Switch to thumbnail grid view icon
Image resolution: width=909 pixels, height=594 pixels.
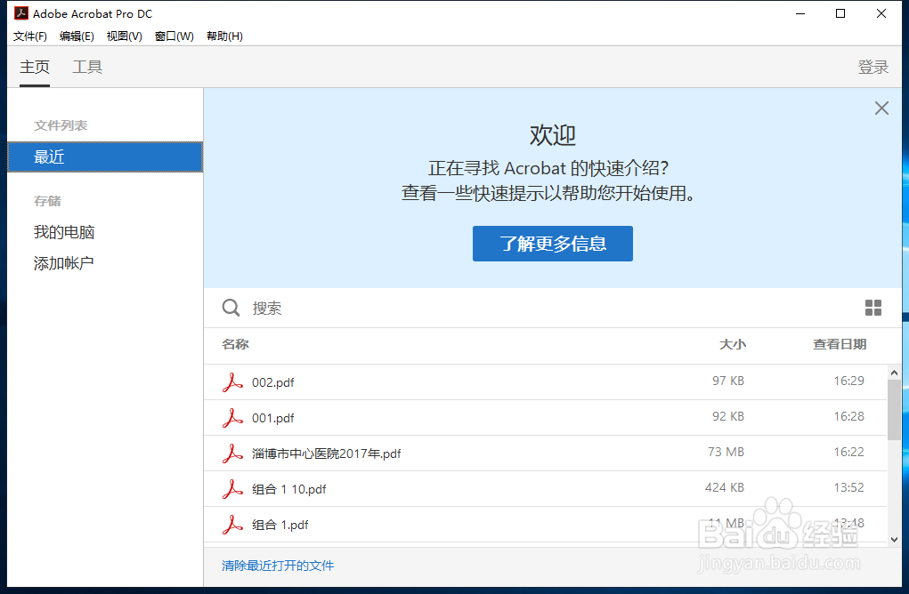click(x=873, y=308)
